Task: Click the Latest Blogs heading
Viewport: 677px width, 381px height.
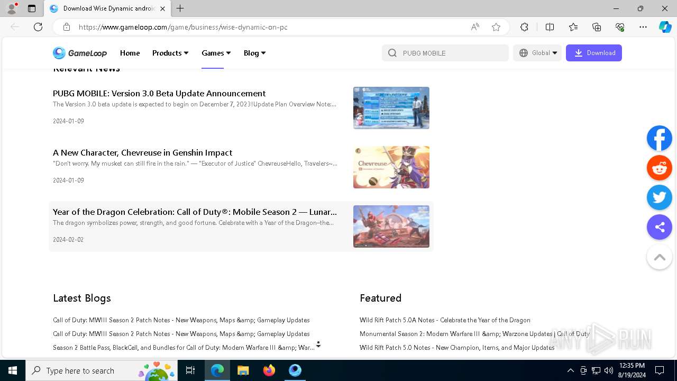Action: click(82, 298)
